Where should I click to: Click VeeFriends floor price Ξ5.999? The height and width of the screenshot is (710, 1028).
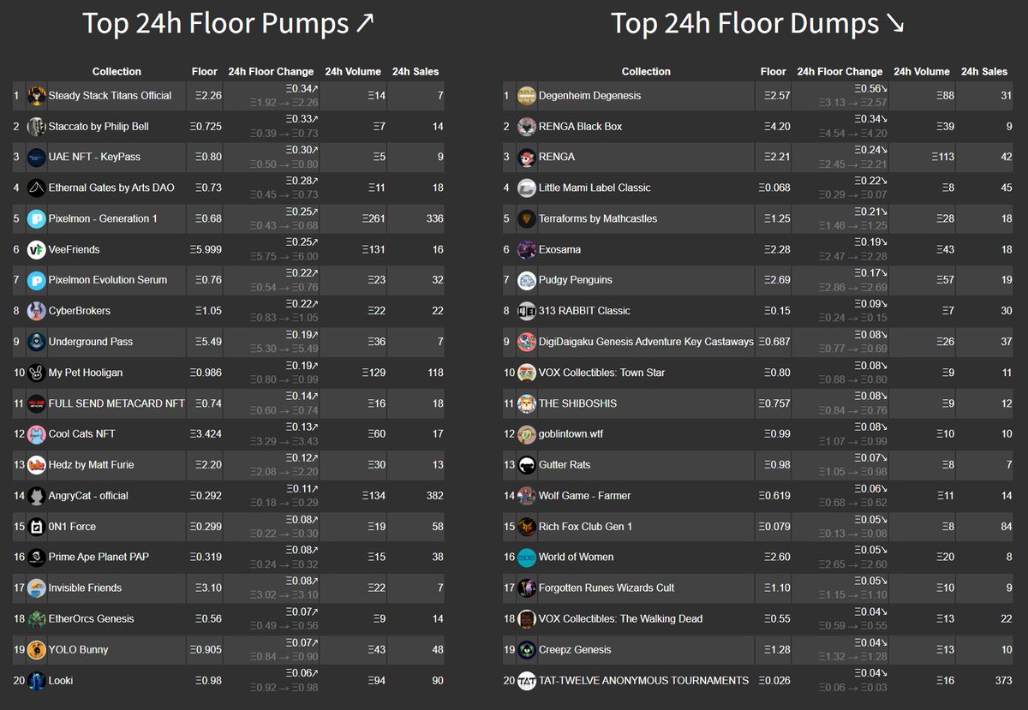click(206, 250)
